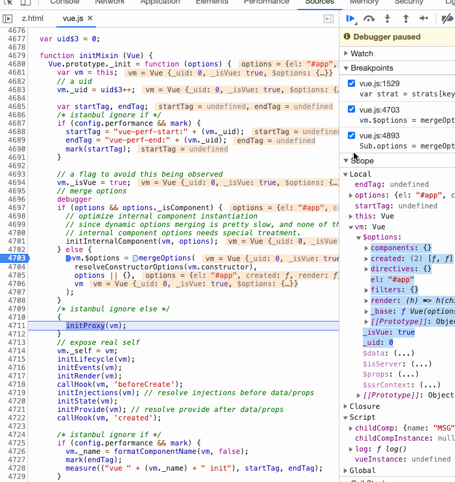
Task: Expand Closure scope
Action: click(x=345, y=407)
